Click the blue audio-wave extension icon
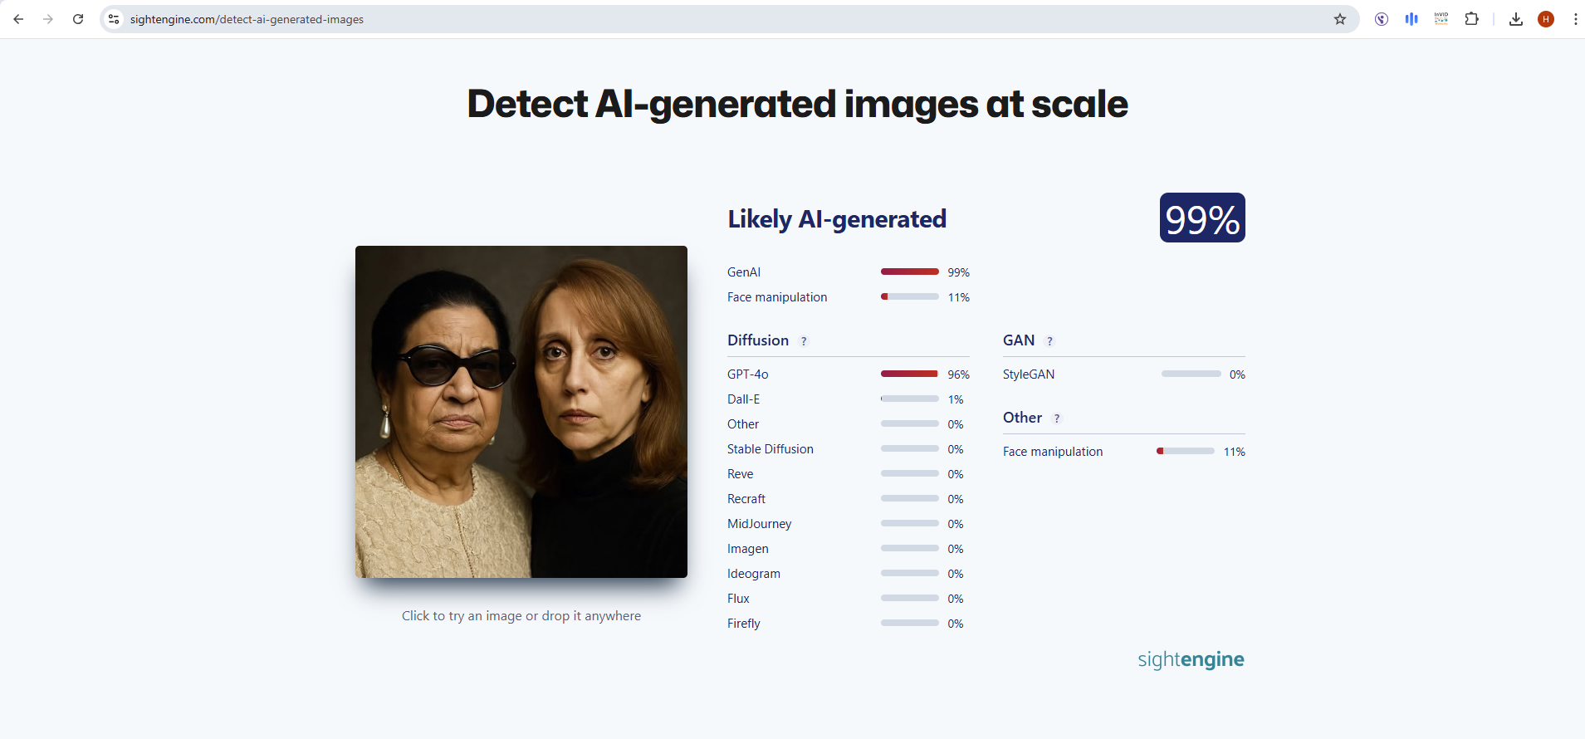 [1411, 18]
